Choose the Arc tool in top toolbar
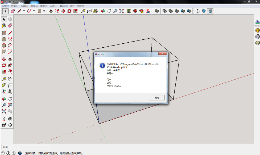The height and width of the screenshot is (155, 260). pos(29,11)
